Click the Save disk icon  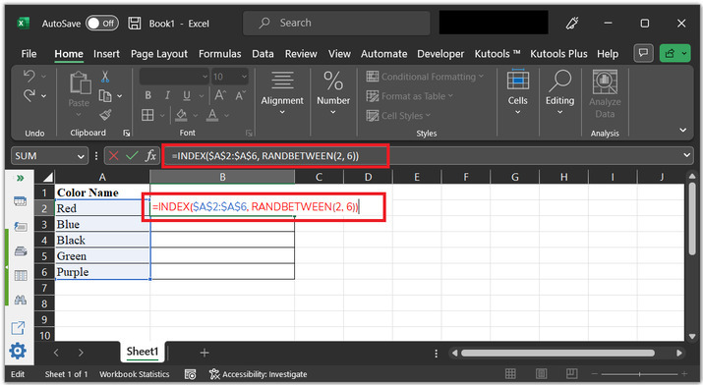(x=135, y=24)
